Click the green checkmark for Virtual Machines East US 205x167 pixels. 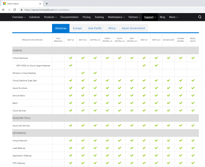click(x=71, y=58)
